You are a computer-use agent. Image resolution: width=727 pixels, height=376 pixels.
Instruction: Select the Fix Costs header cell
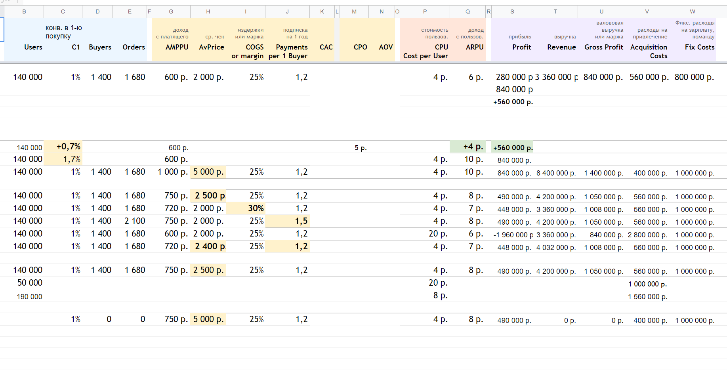699,47
